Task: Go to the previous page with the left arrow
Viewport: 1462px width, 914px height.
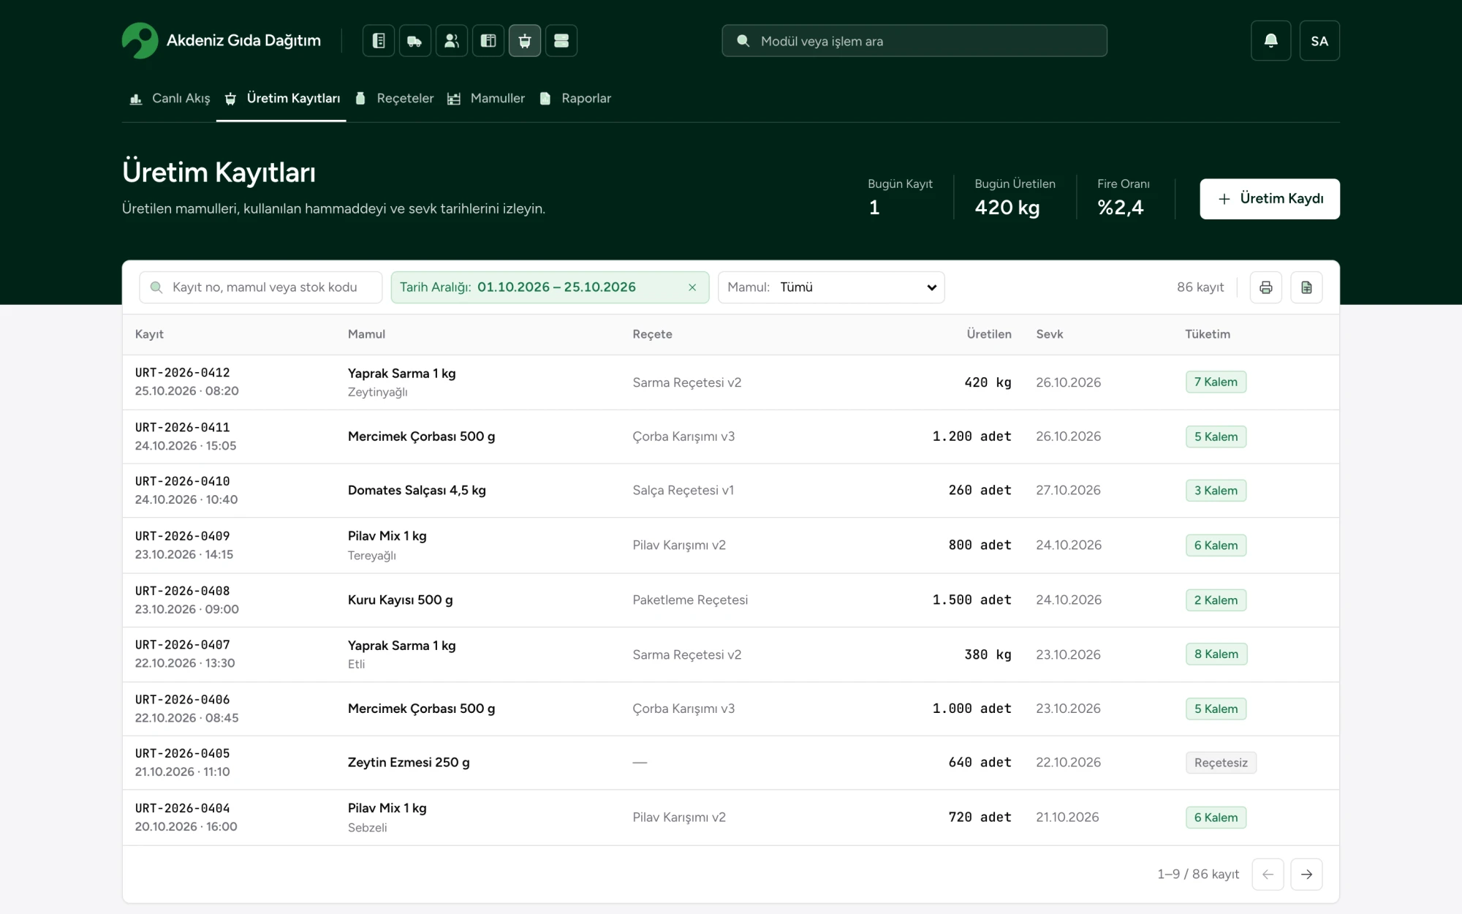Action: pos(1268,875)
